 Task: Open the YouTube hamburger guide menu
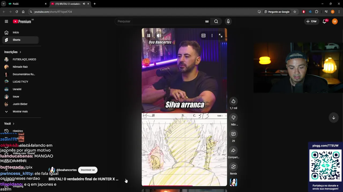point(6,21)
